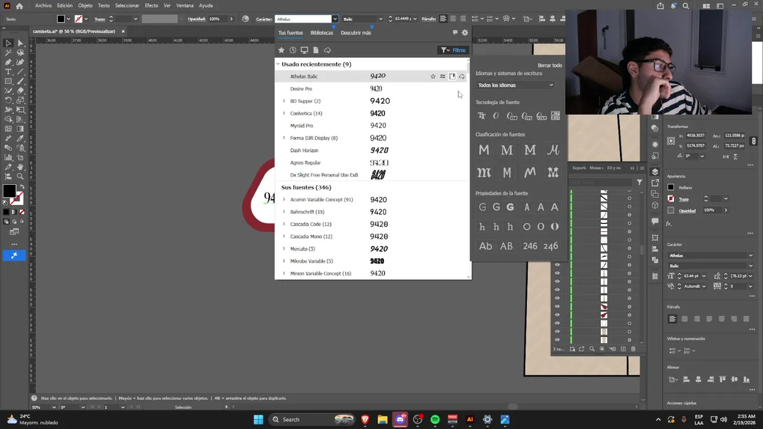Filter fonts by standard capitalization Ab
The height and width of the screenshot is (429, 763).
point(486,246)
